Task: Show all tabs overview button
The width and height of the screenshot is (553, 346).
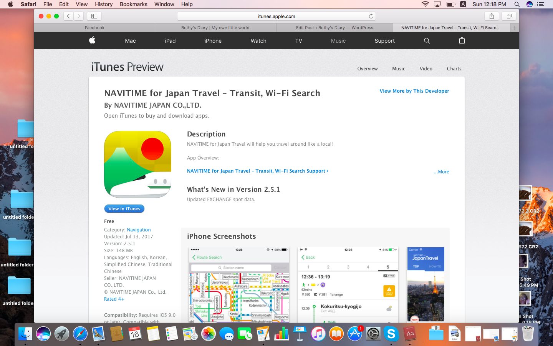Action: pyautogui.click(x=509, y=16)
